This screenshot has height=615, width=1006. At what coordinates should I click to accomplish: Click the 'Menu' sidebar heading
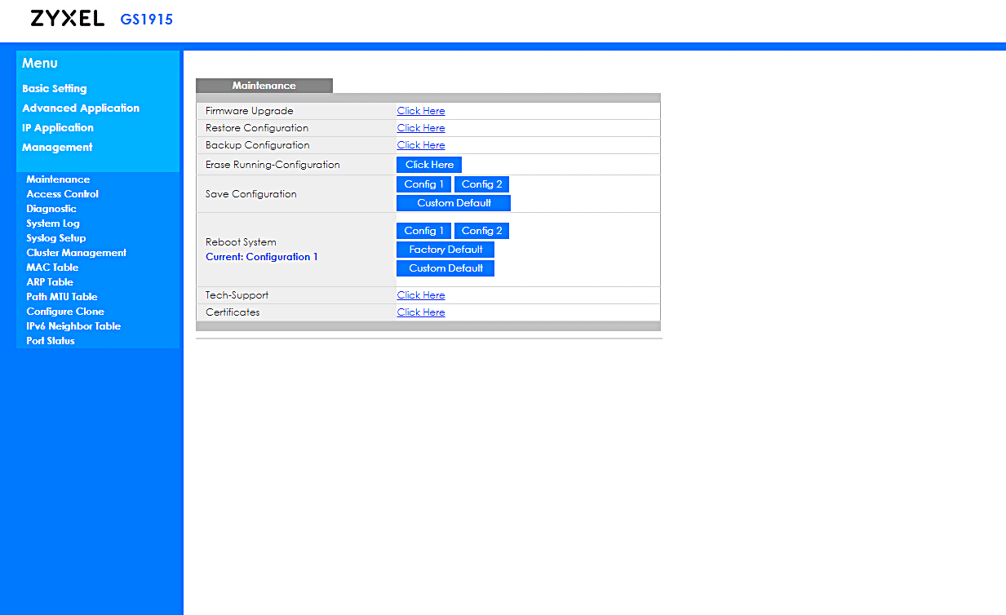coord(40,64)
